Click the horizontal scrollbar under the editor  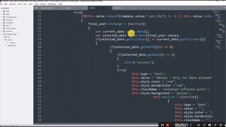[x=96, y=123]
